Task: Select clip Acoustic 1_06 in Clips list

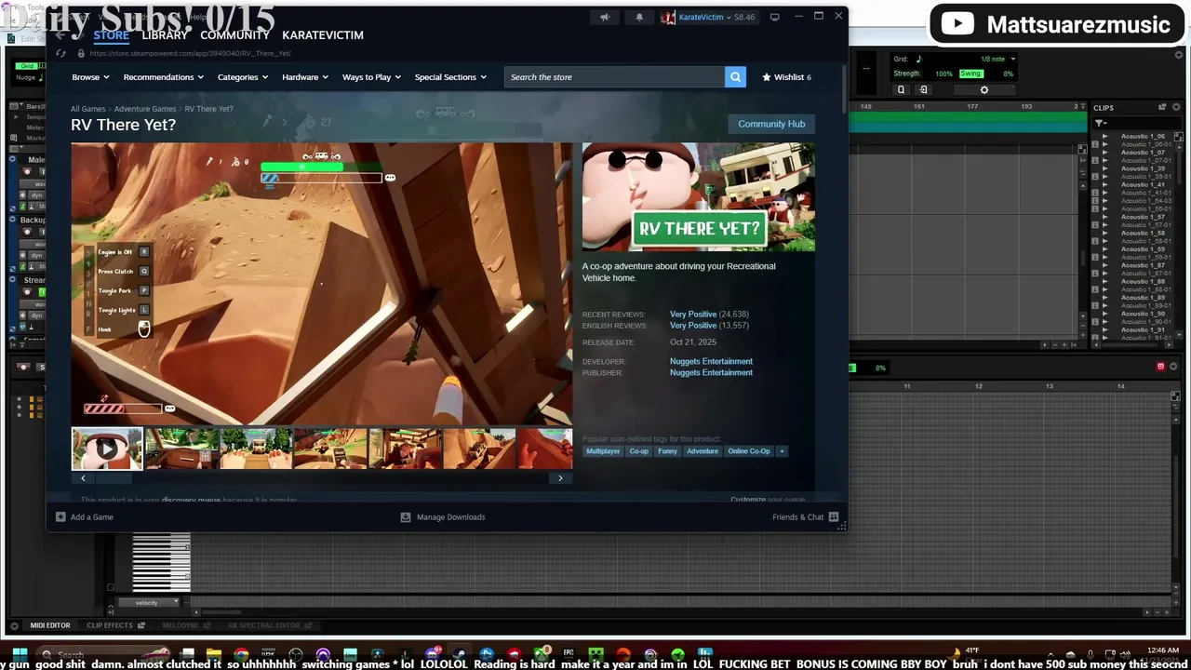Action: point(1142,136)
